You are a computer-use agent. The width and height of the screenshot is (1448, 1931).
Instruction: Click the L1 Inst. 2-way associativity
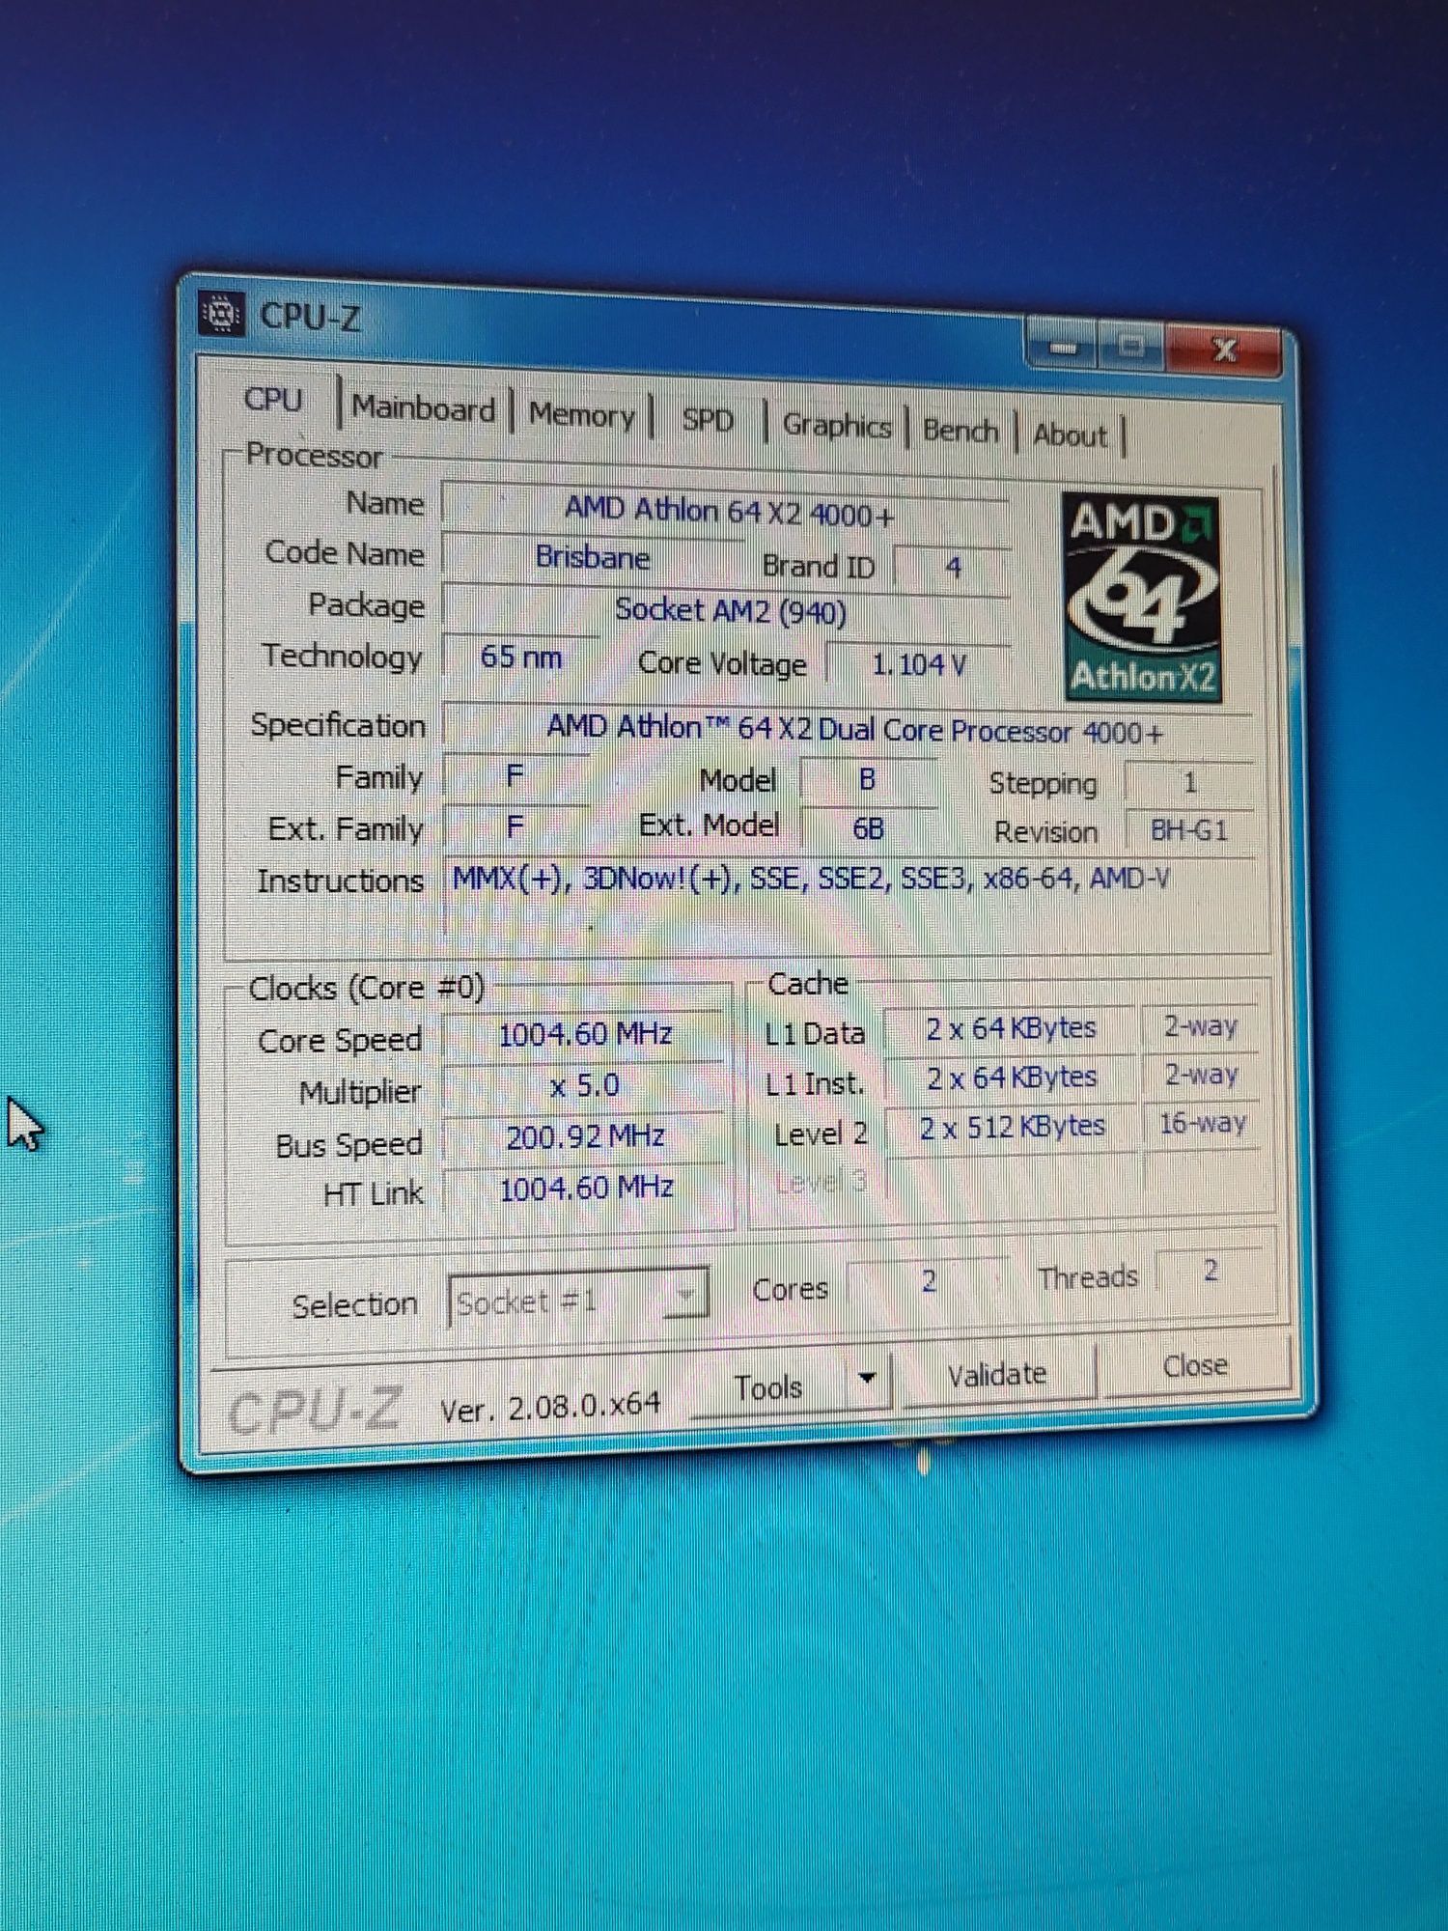(1200, 1074)
